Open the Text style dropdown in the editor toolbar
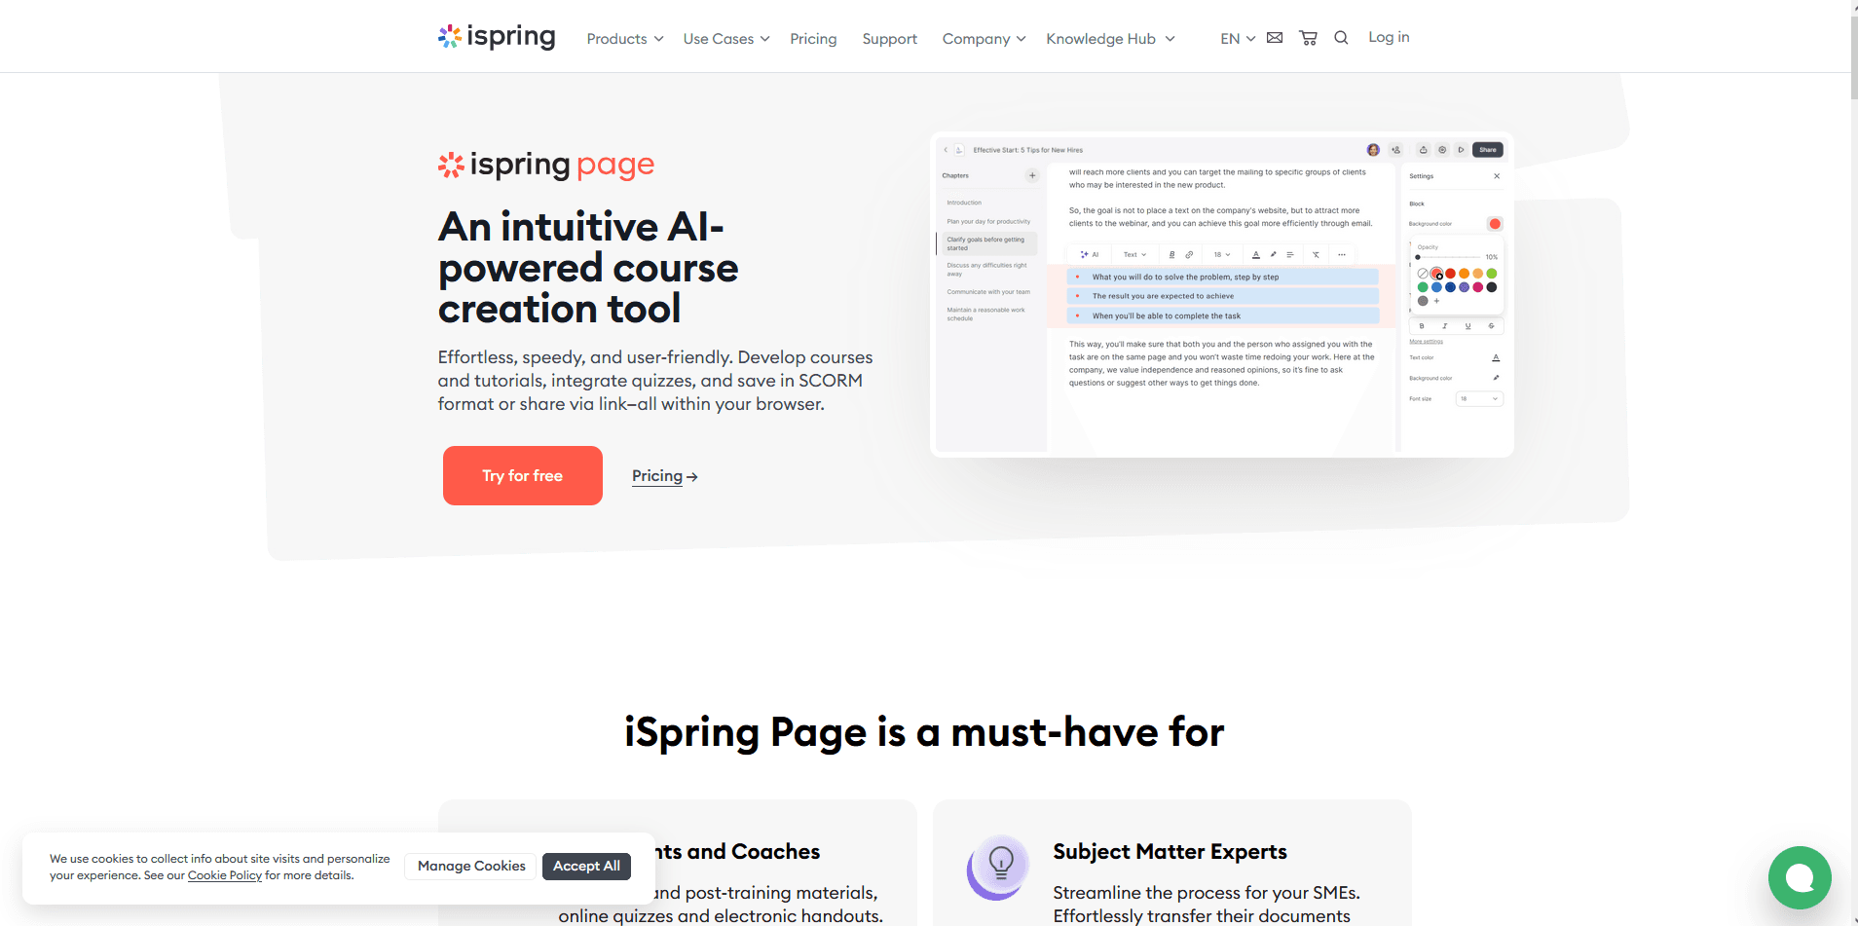Screen dimensions: 1858x926 pyautogui.click(x=1135, y=254)
